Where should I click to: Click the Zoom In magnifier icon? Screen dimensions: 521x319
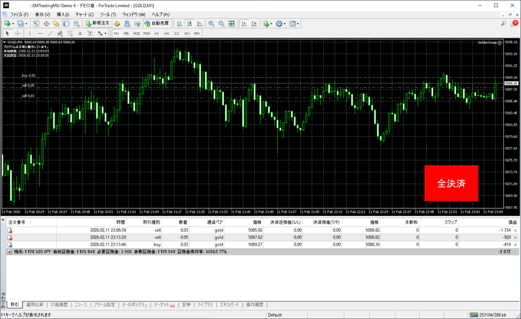[211, 24]
